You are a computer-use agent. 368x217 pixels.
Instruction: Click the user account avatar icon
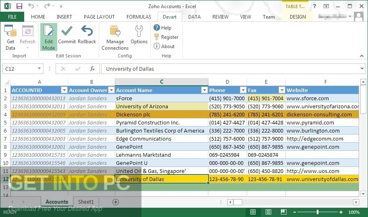359,17
